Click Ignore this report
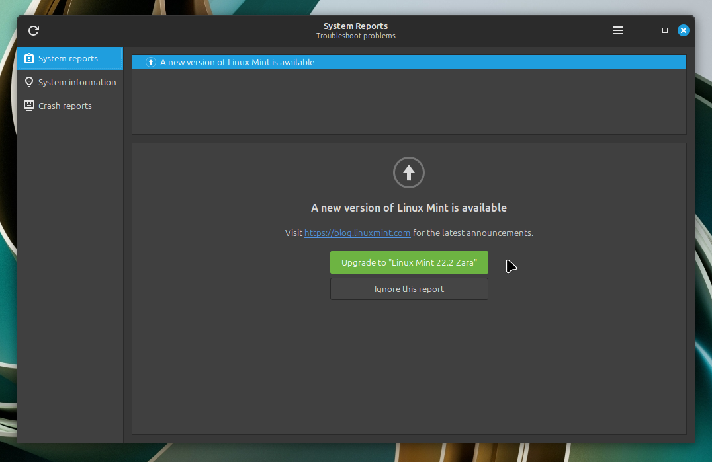 pos(409,289)
